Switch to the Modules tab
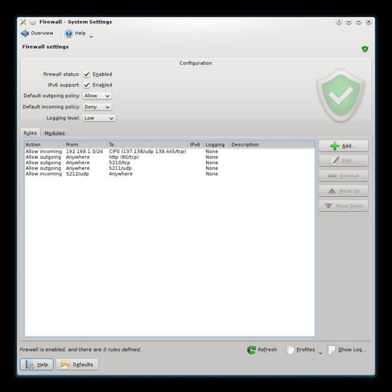The width and height of the screenshot is (392, 392). [54, 133]
